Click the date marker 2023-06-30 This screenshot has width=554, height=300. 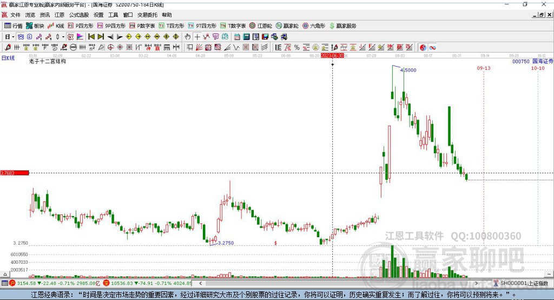pyautogui.click(x=332, y=56)
